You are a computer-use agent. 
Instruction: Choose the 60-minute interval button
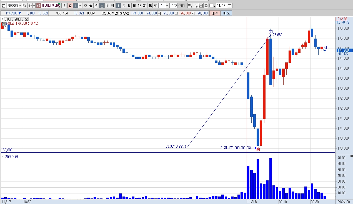155,6
